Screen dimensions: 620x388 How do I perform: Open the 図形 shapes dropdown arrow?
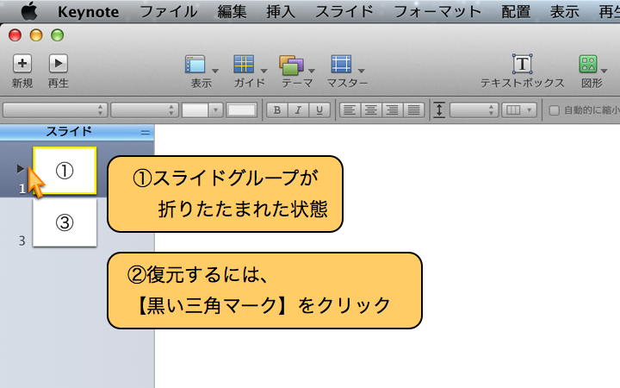click(604, 71)
